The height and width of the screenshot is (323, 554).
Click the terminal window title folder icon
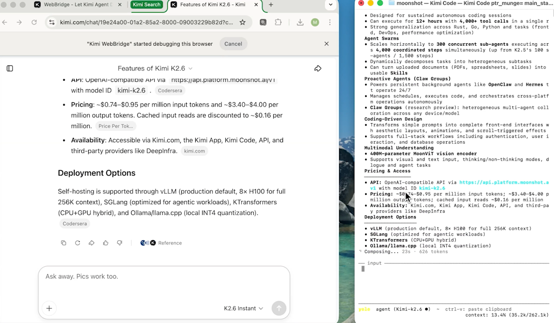click(x=391, y=3)
